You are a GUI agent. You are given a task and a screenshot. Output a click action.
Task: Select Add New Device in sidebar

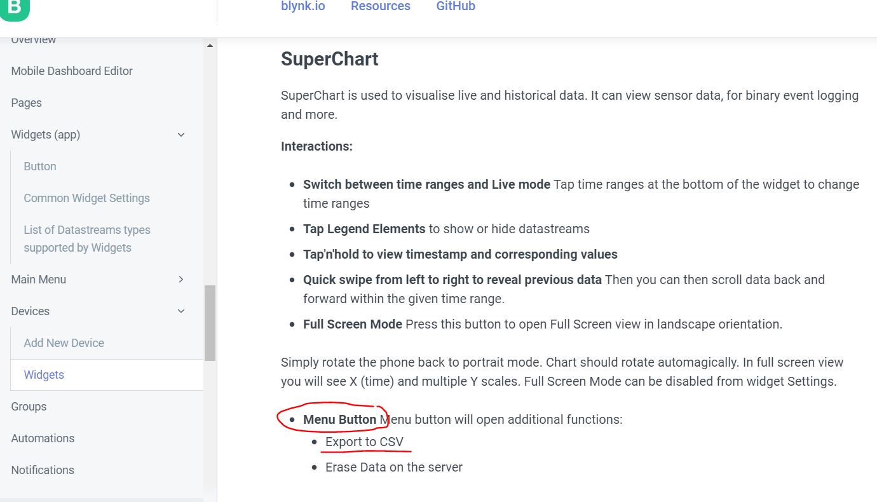[x=64, y=343]
